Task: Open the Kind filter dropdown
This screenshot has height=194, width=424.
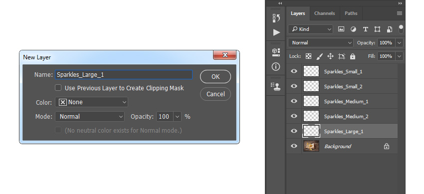Action: pyautogui.click(x=310, y=29)
